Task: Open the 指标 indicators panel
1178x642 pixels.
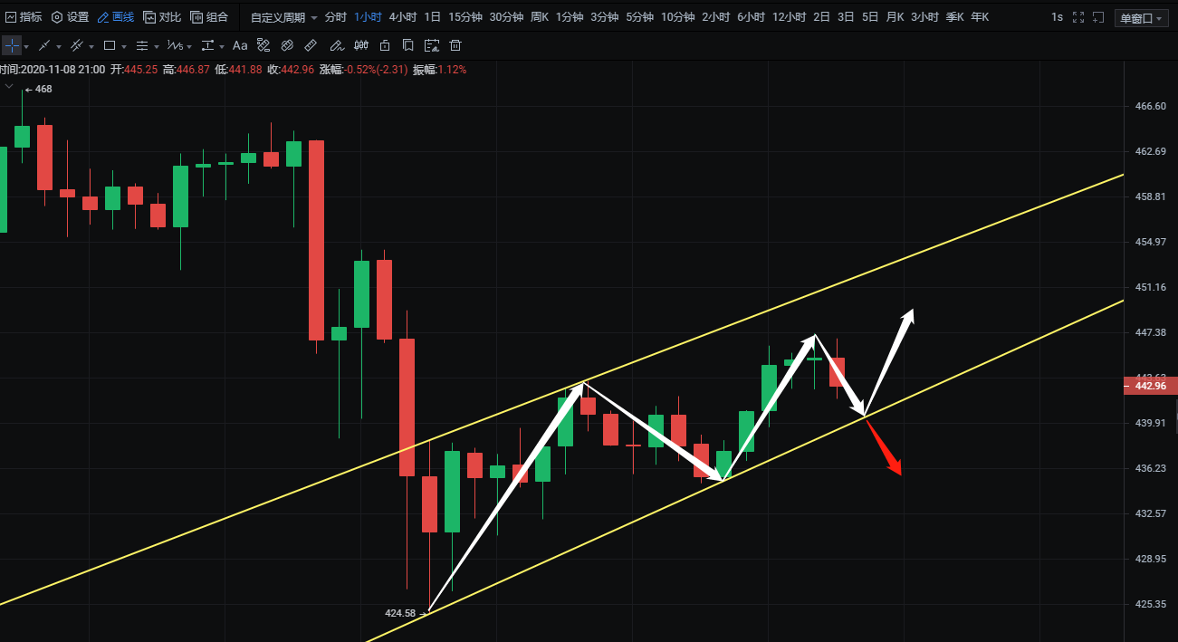Action: (x=24, y=17)
